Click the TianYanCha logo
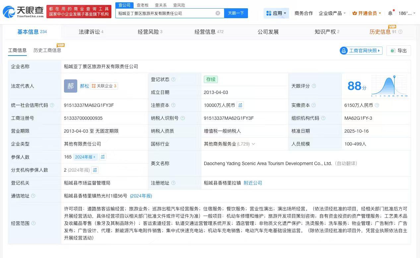This screenshot has height=258, width=420. pos(23,12)
